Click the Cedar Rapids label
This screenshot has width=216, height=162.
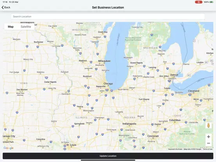[x=50, y=82]
